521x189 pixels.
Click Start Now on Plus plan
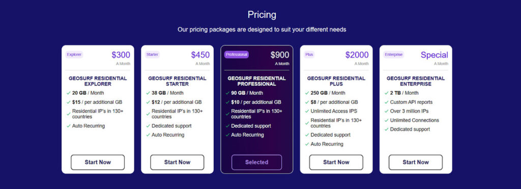[336, 163]
